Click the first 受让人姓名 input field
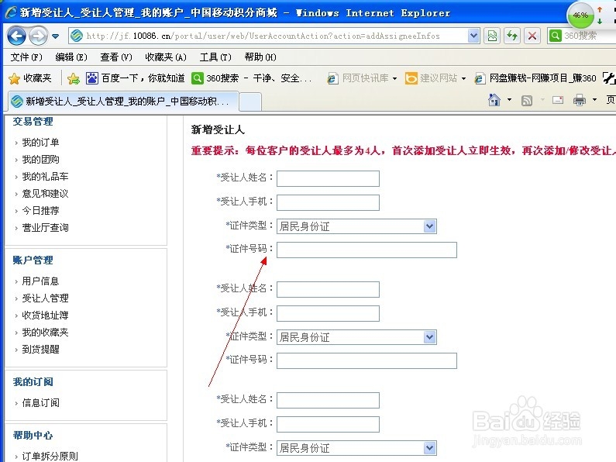Viewport: 616px width, 462px height. pos(328,178)
